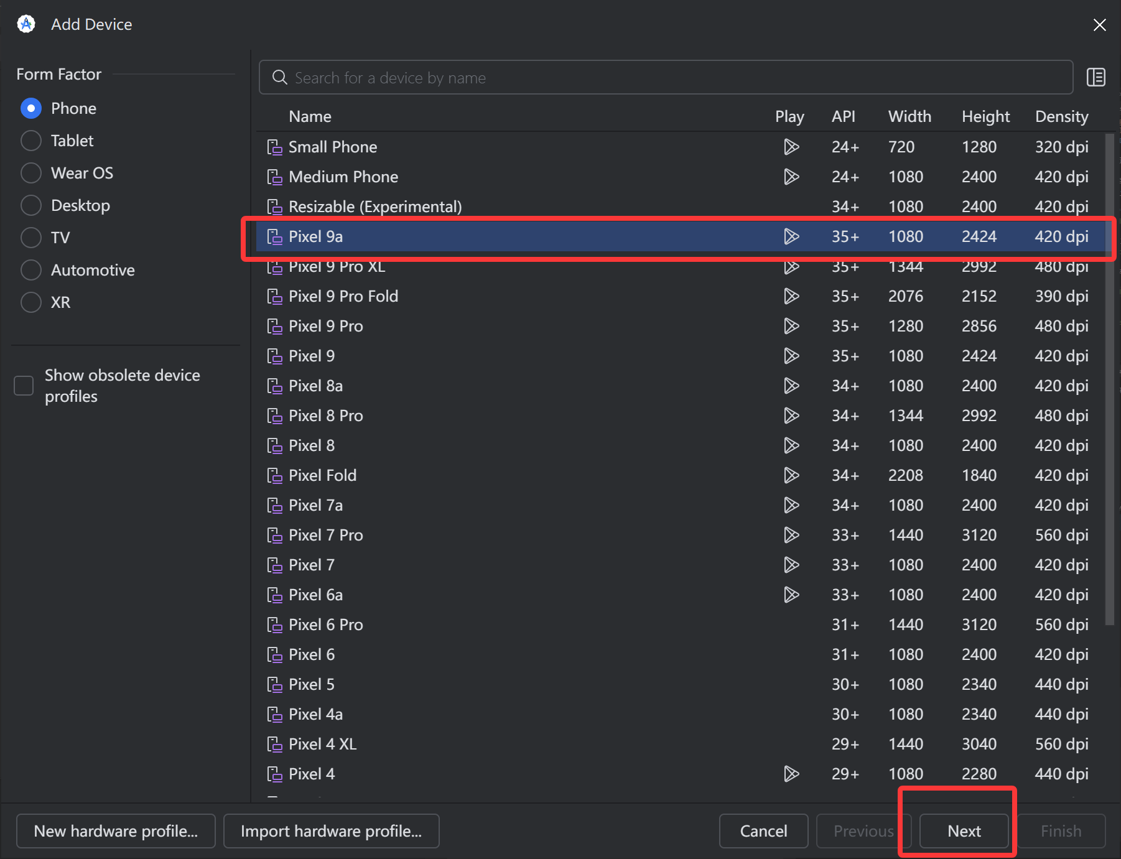Click the device icon beside Pixel Fold

pyautogui.click(x=274, y=475)
